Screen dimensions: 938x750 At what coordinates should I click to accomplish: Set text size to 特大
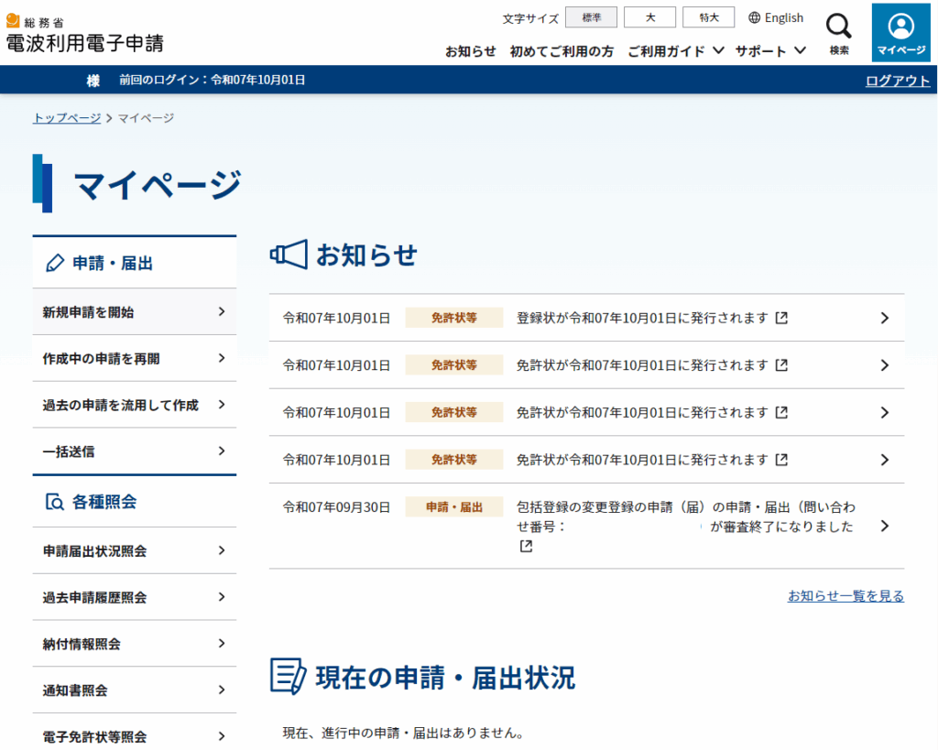coord(708,17)
